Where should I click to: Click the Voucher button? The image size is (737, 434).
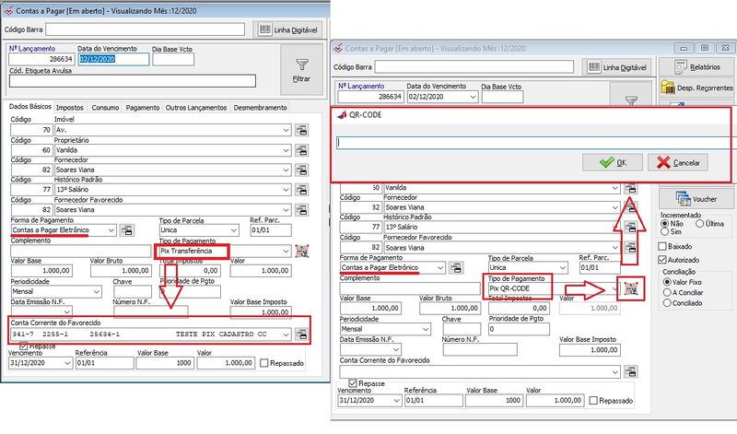coord(696,198)
